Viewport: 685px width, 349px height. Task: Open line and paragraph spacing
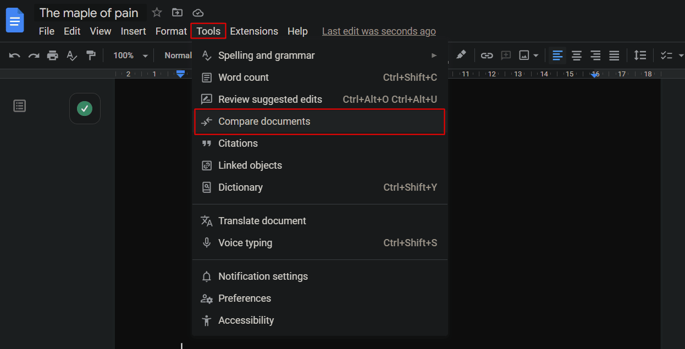(640, 56)
